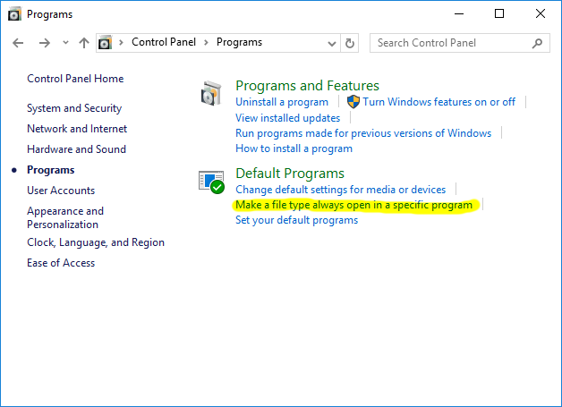
Task: Click Make a file type always open in a specific program
Action: (354, 205)
